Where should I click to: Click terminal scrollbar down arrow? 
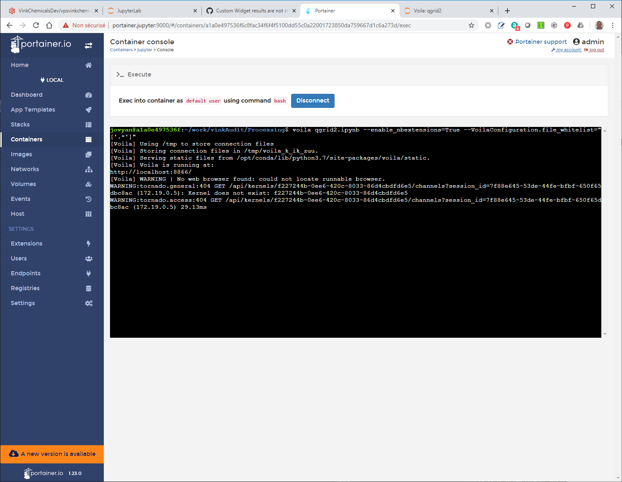click(x=605, y=334)
